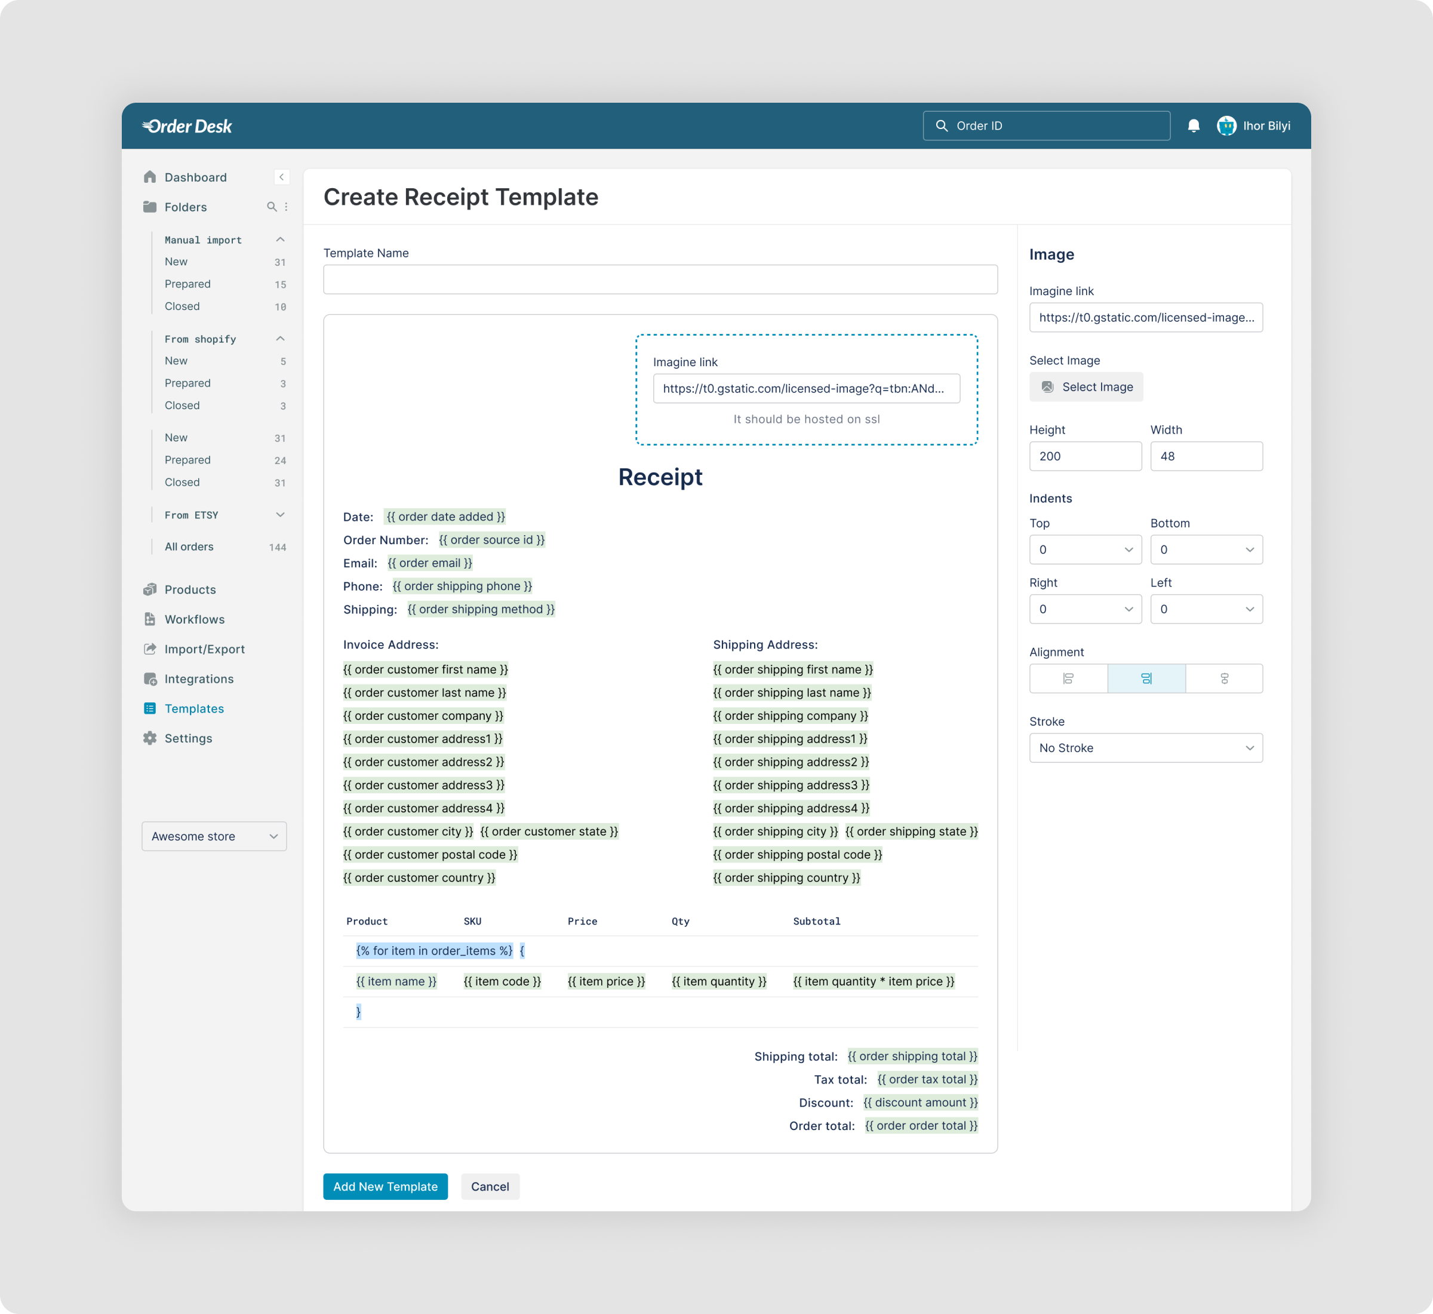Viewport: 1433px width, 1314px height.
Task: Open the Top indent dropdown
Action: click(x=1085, y=549)
